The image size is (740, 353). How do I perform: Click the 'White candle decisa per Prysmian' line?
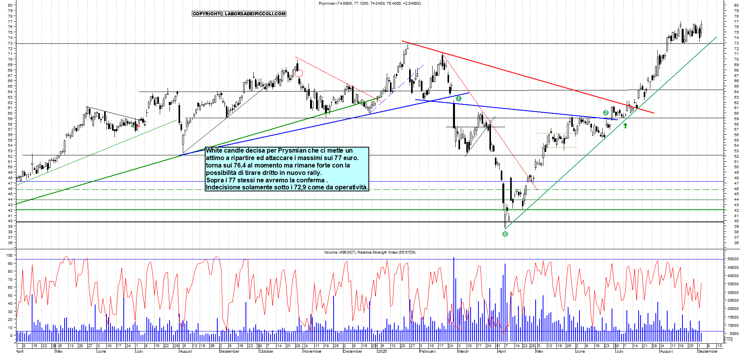coord(279,151)
